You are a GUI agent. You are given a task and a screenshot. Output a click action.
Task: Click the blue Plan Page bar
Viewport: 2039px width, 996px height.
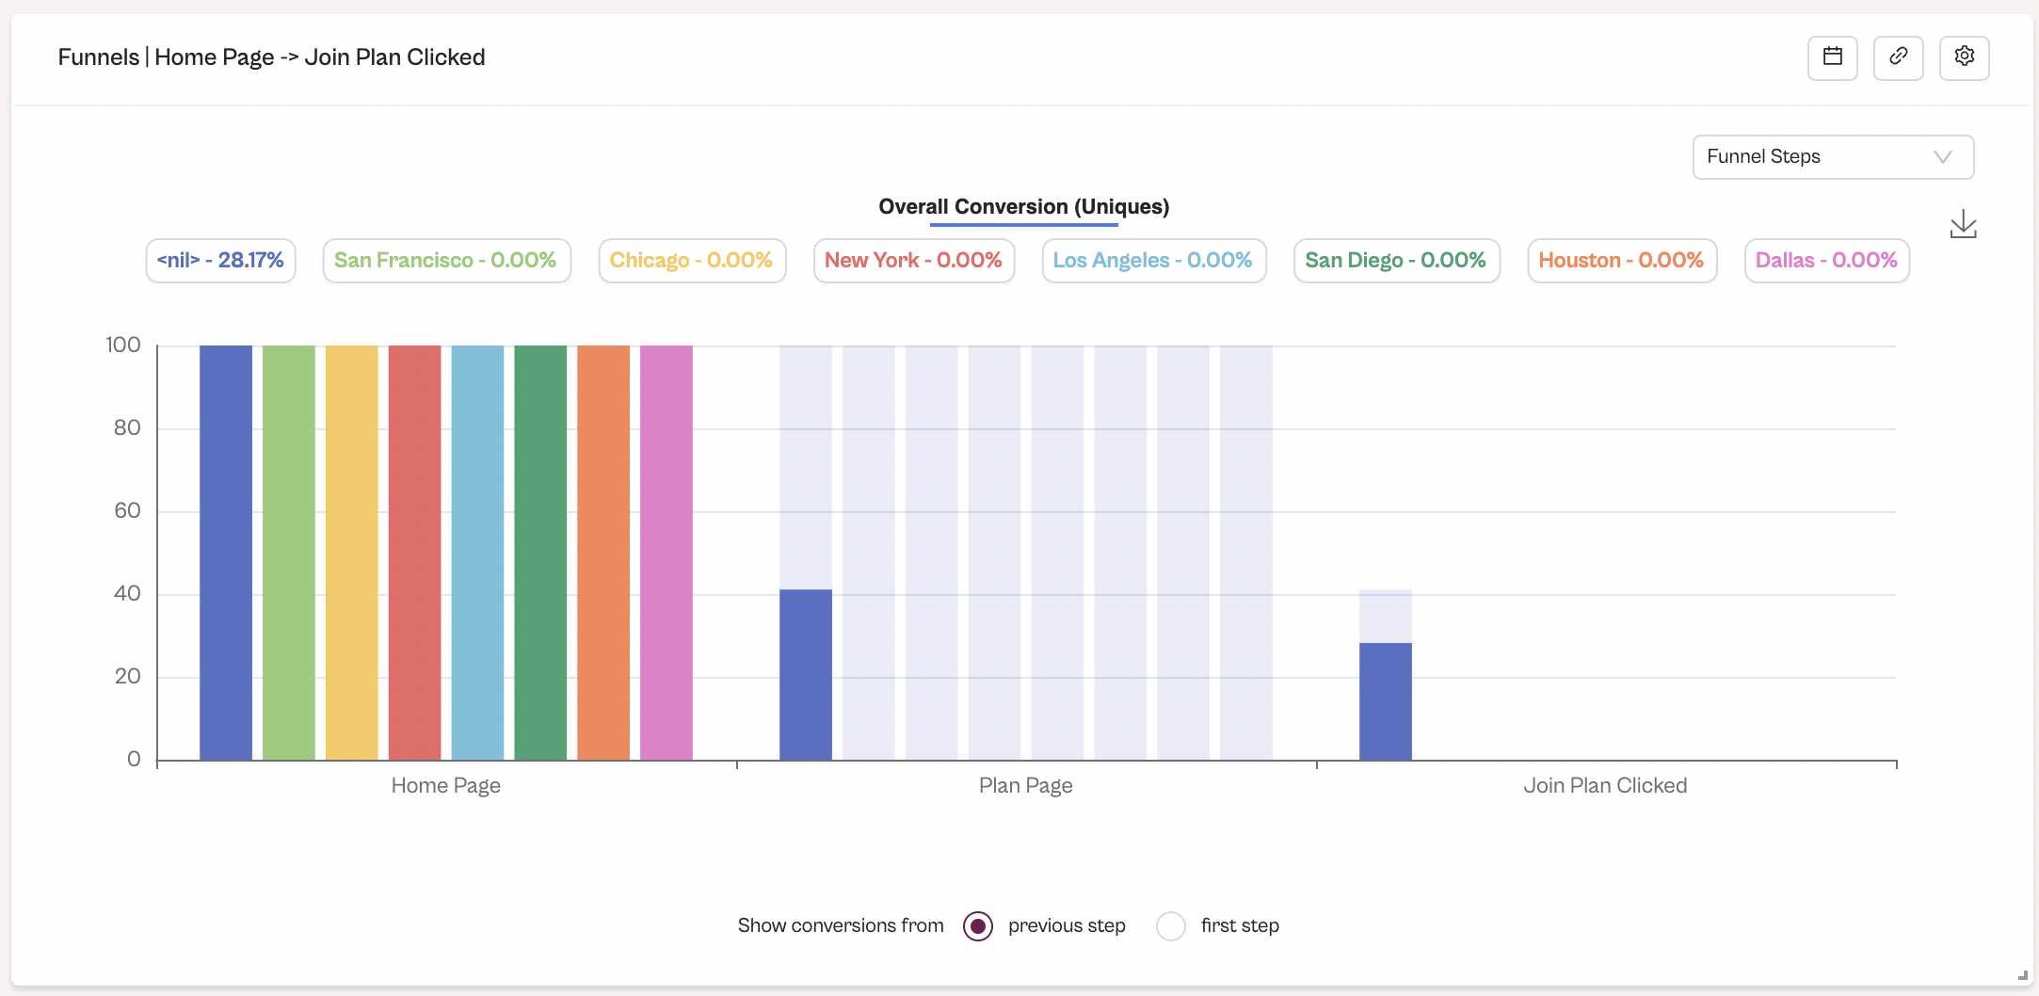(x=806, y=675)
